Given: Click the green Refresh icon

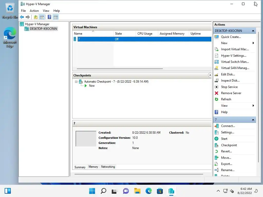Looking at the screenshot, I should 217,99.
